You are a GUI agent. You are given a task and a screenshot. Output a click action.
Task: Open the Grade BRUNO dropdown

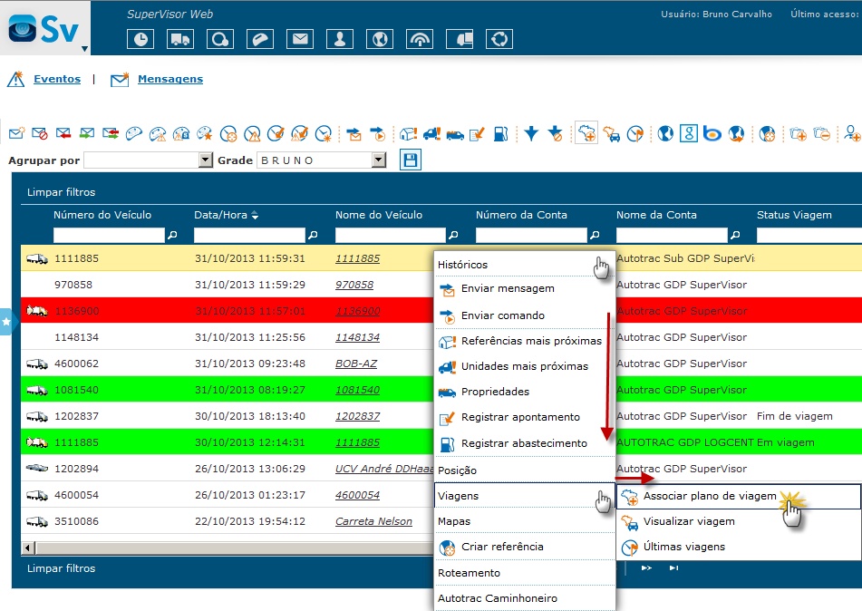coord(378,160)
